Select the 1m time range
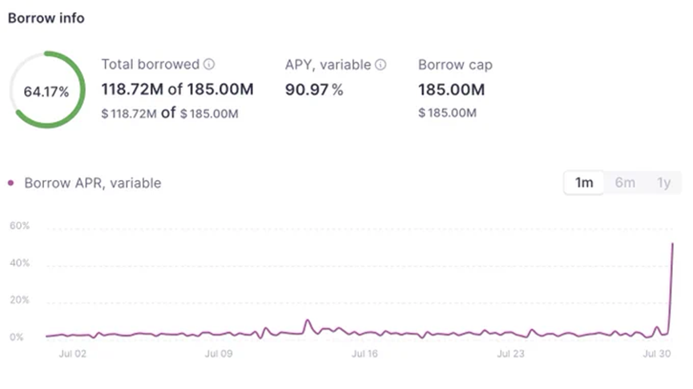Image resolution: width=693 pixels, height=389 pixels. (584, 182)
